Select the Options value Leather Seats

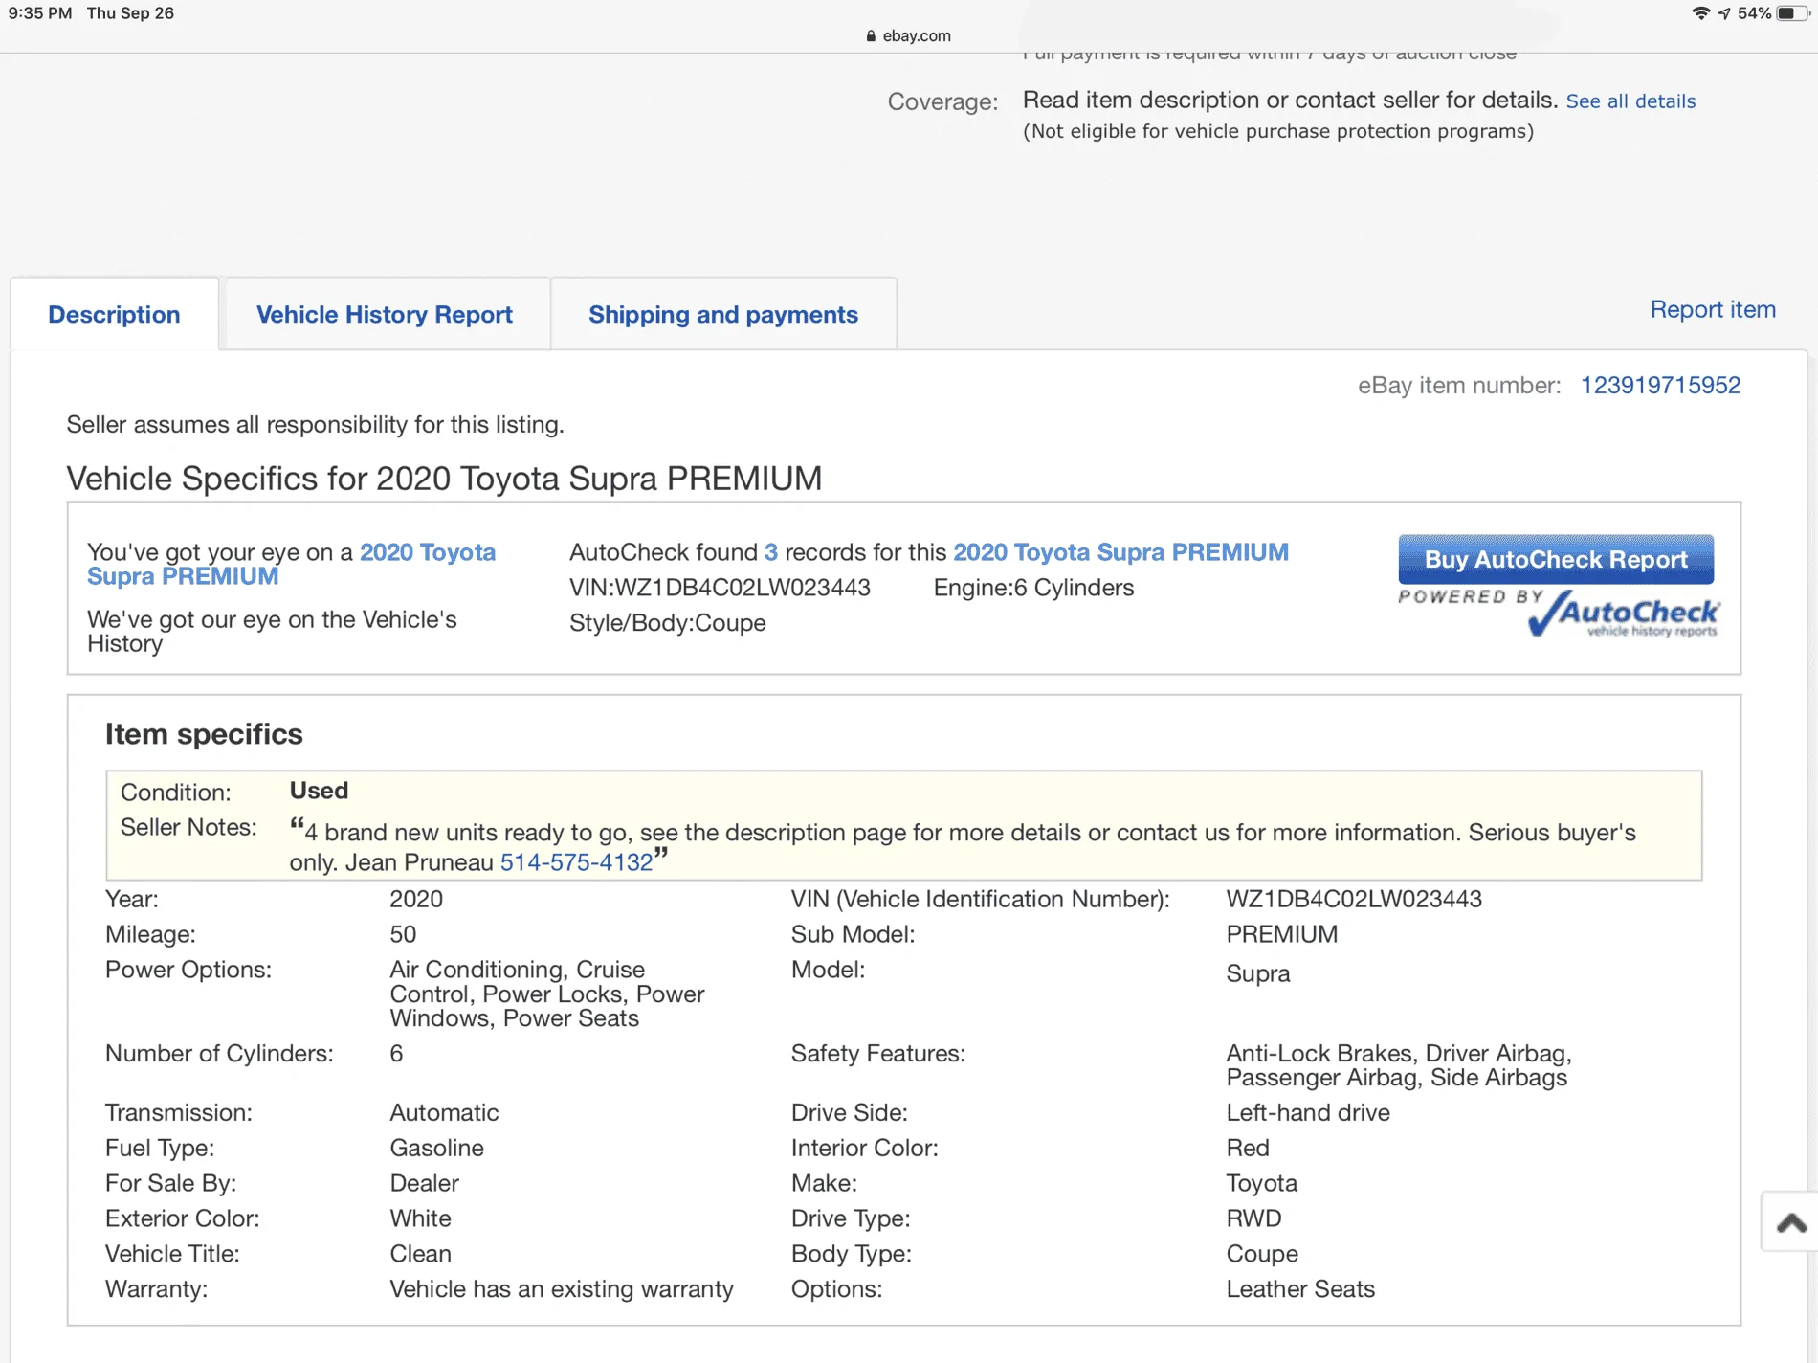pos(1300,1289)
